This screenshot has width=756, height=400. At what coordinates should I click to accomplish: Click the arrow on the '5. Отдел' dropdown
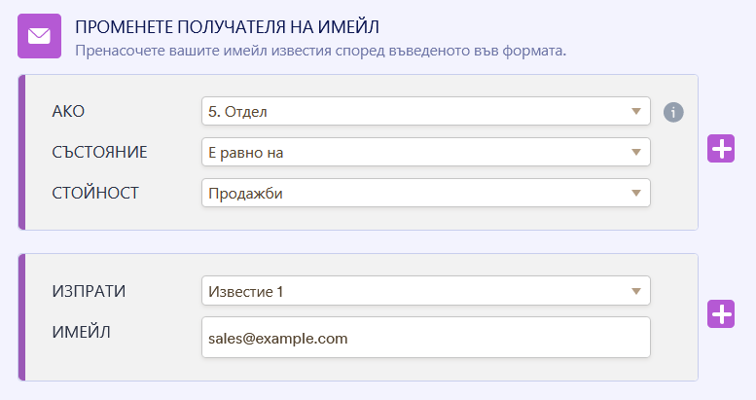(x=635, y=112)
